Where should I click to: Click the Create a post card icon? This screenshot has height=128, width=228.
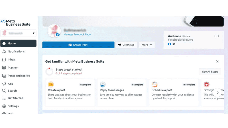tap(51, 84)
